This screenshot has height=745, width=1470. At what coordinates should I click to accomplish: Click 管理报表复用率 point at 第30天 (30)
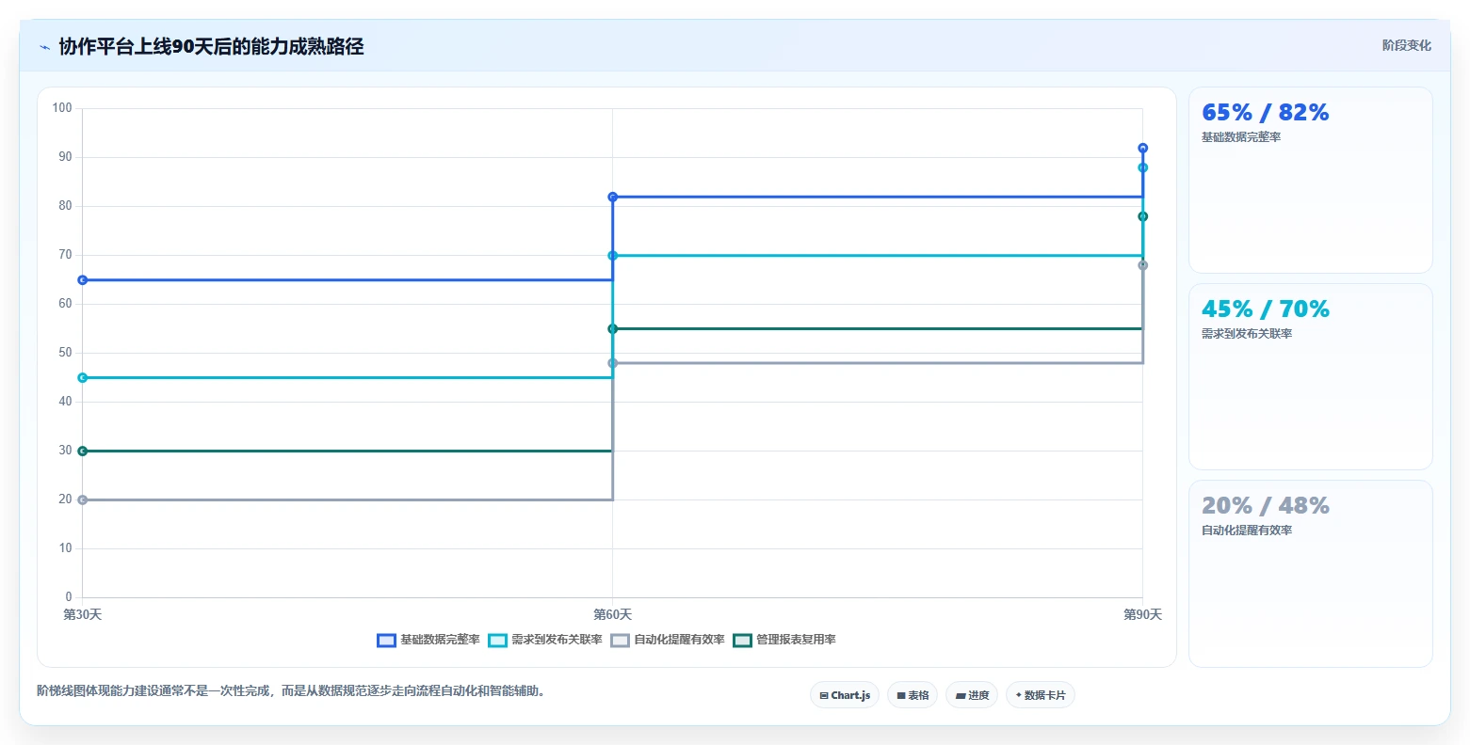pyautogui.click(x=83, y=452)
